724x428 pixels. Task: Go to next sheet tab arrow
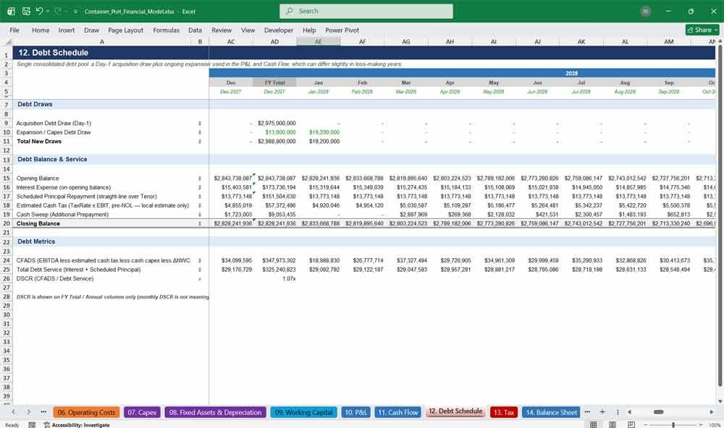click(x=29, y=412)
